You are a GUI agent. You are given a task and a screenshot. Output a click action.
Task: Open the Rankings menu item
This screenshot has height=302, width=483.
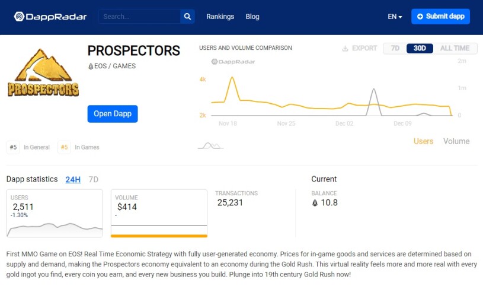(220, 17)
